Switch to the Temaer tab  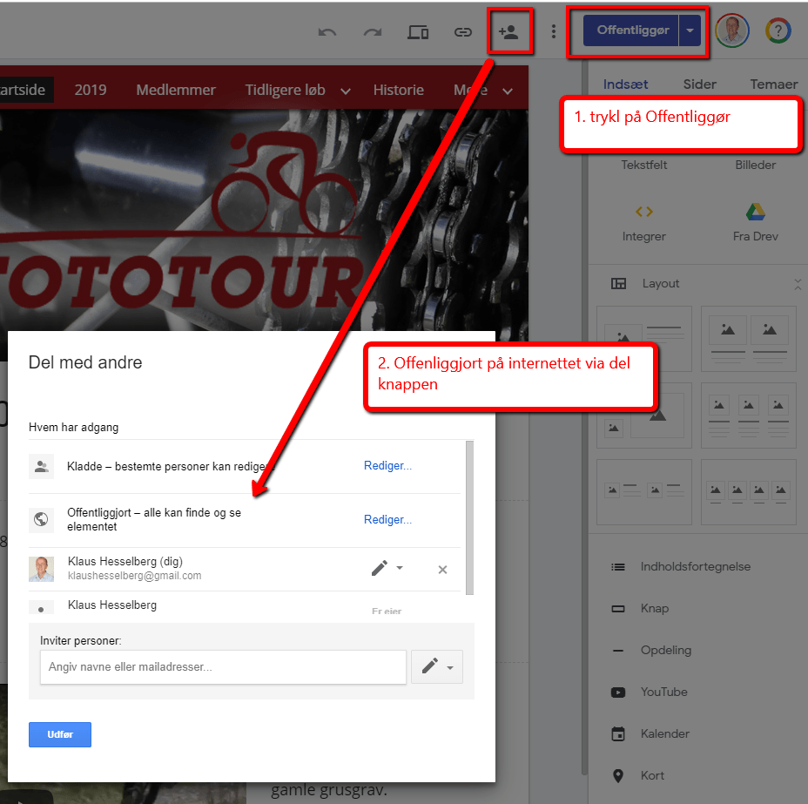[x=773, y=84]
